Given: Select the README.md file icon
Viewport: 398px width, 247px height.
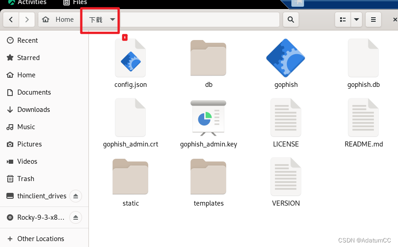Looking at the screenshot, I should coord(363,117).
